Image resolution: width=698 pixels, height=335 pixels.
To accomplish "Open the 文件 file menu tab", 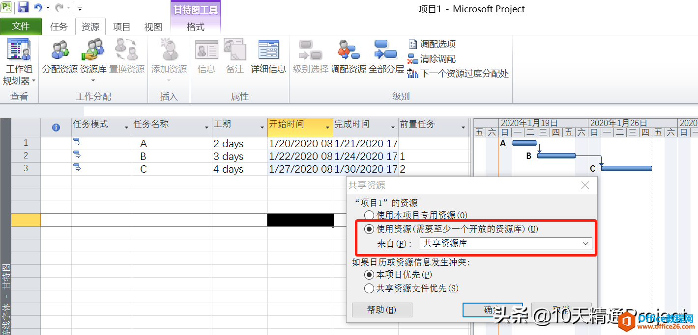I will 21,26.
